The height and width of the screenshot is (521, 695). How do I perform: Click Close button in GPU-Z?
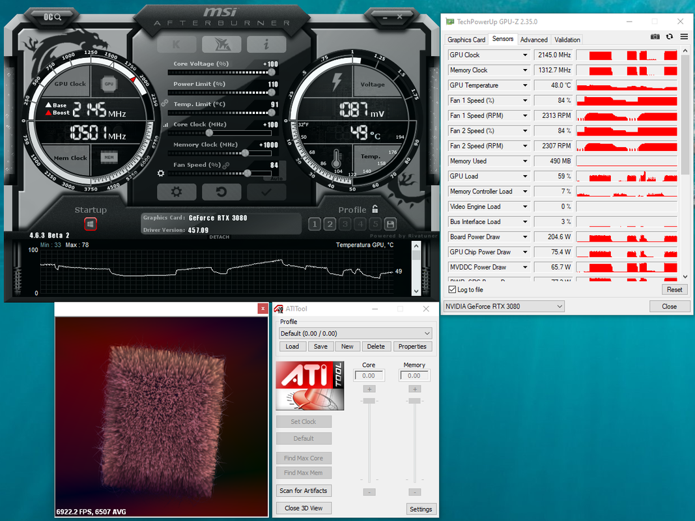tap(670, 306)
